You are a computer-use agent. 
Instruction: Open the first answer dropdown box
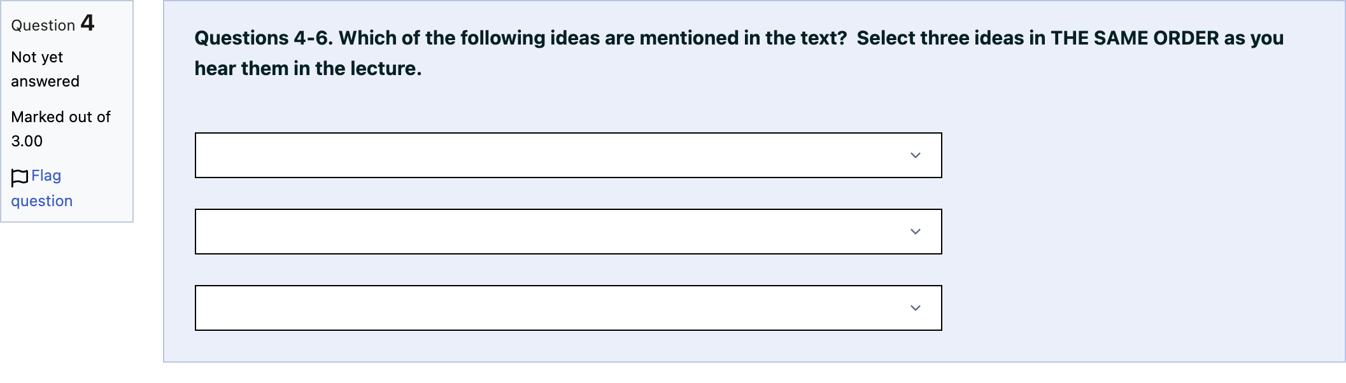pos(568,155)
